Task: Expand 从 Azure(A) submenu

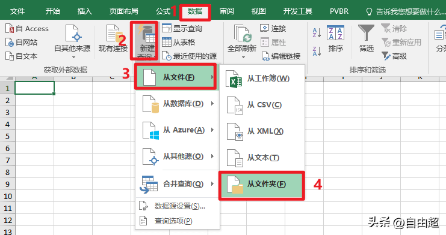Action: [x=177, y=130]
